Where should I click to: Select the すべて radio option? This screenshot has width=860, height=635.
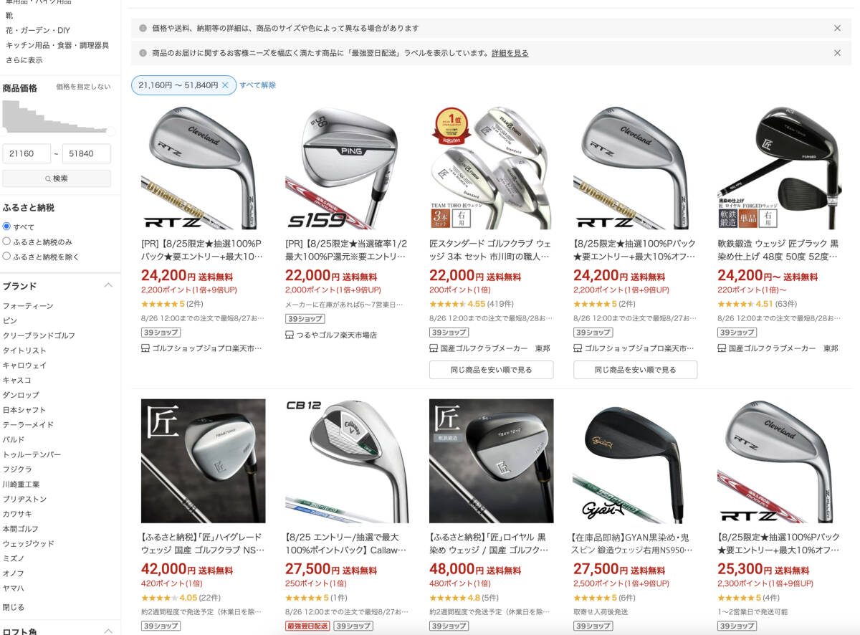[x=6, y=226]
